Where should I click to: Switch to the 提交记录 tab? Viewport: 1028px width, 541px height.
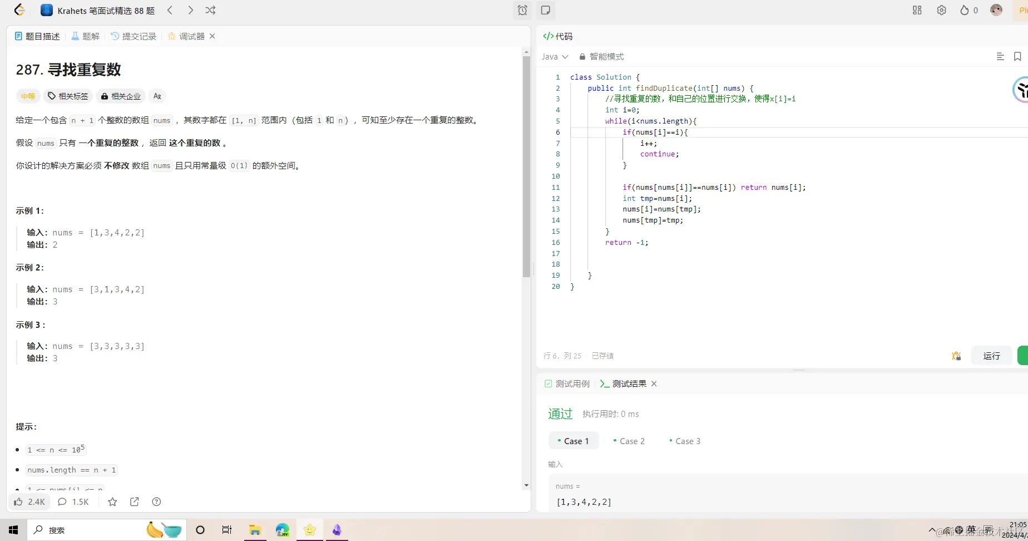[x=134, y=36]
